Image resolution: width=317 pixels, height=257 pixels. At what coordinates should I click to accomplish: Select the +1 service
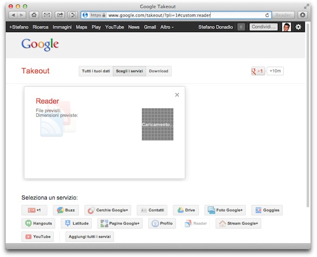click(34, 210)
